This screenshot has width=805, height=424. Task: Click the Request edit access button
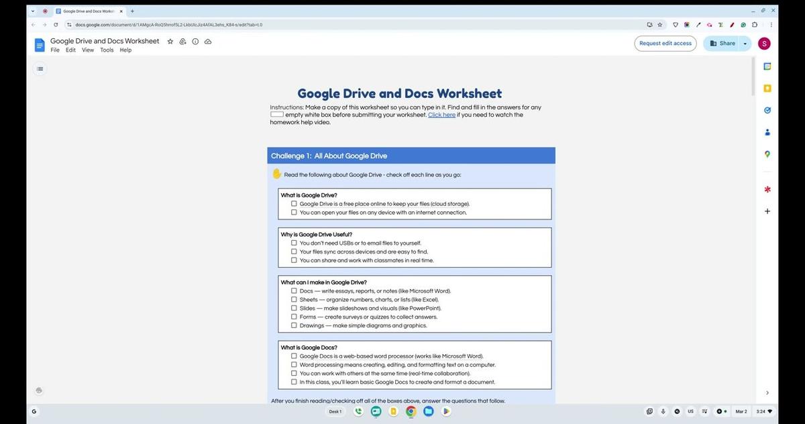[665, 43]
